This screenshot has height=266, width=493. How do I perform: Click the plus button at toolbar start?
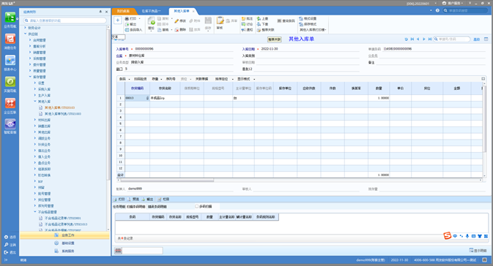click(118, 20)
